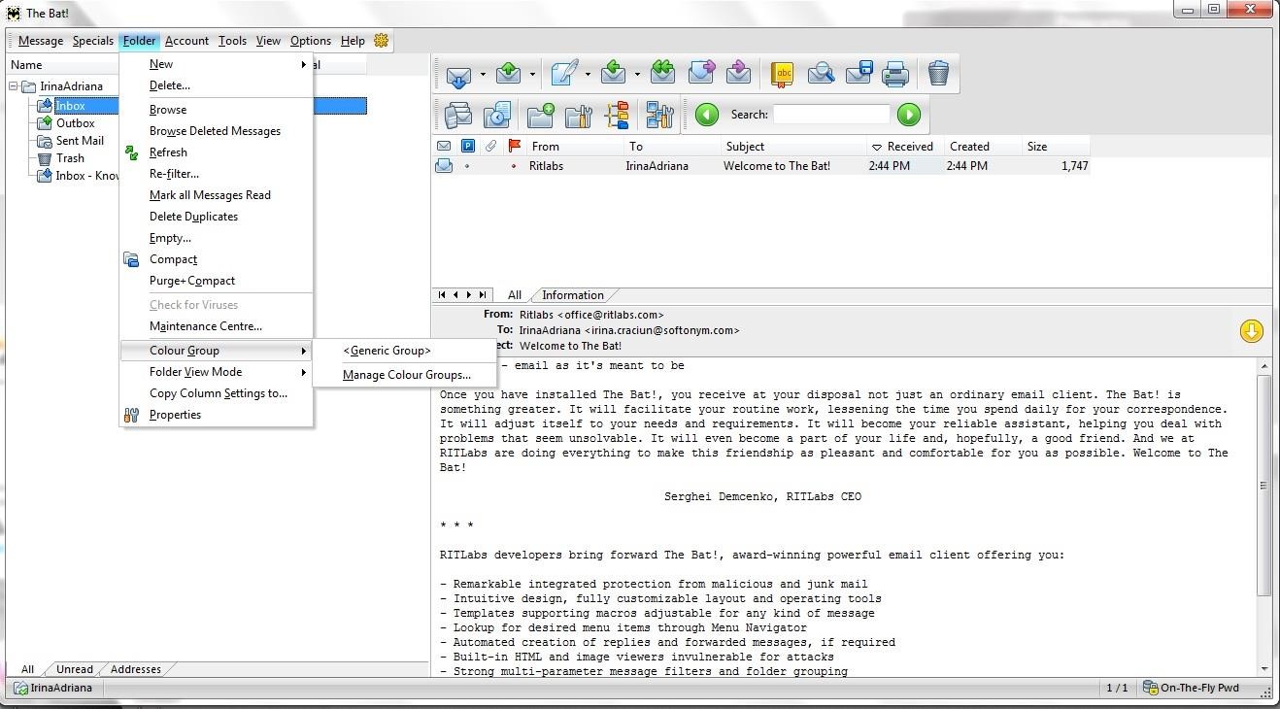This screenshot has height=709, width=1280.
Task: Create a new message with the quill icon
Action: coord(563,75)
